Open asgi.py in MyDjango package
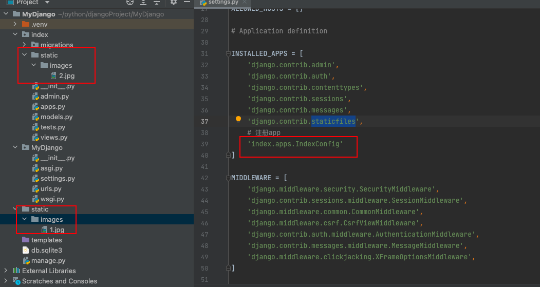The height and width of the screenshot is (287, 540). tap(52, 168)
